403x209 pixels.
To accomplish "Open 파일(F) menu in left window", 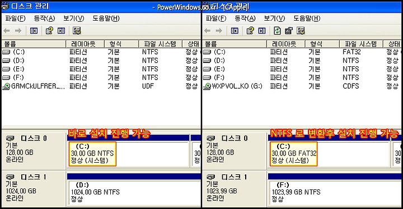I will tap(16, 18).
